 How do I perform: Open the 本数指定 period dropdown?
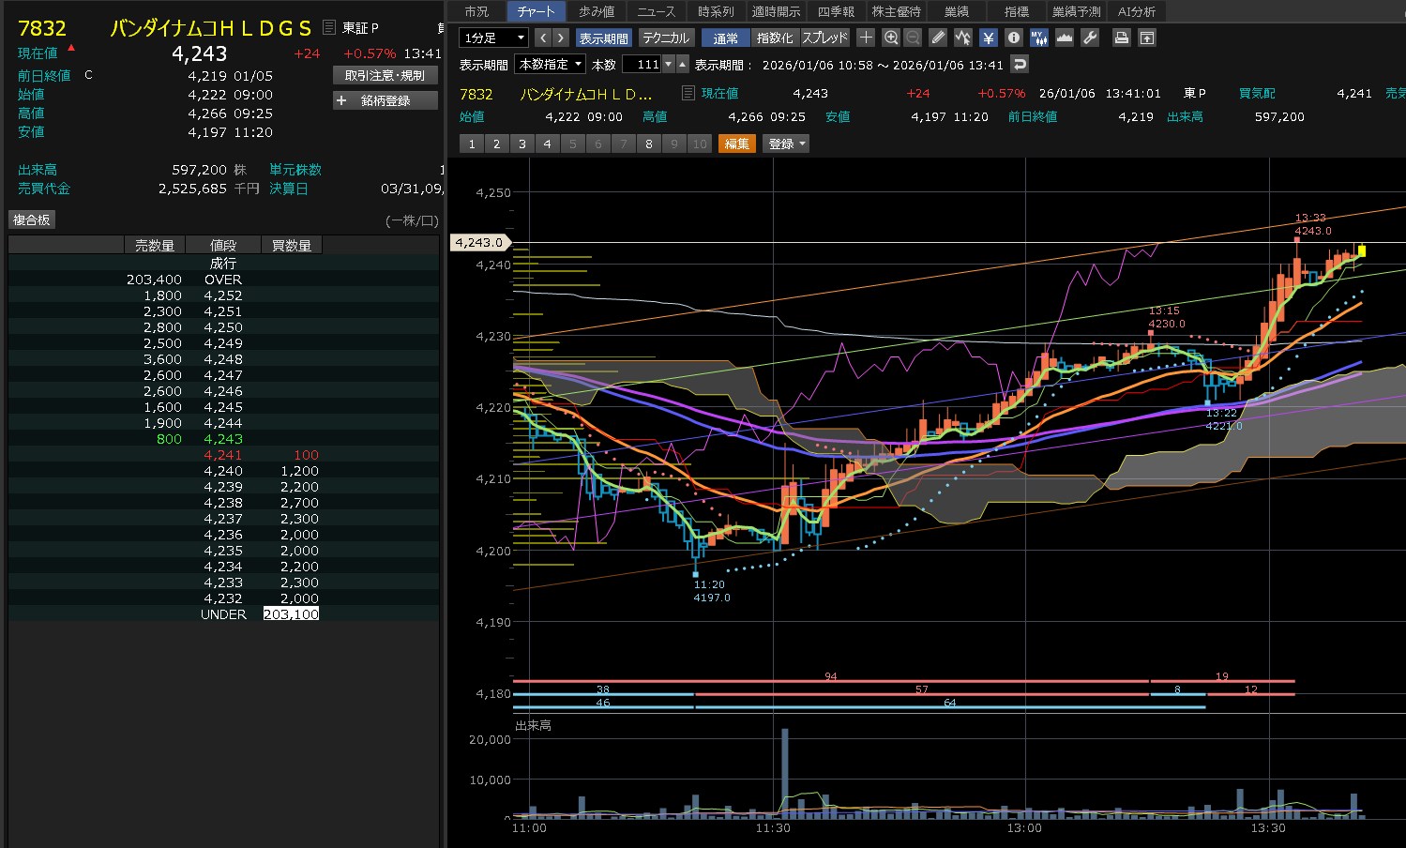click(551, 64)
